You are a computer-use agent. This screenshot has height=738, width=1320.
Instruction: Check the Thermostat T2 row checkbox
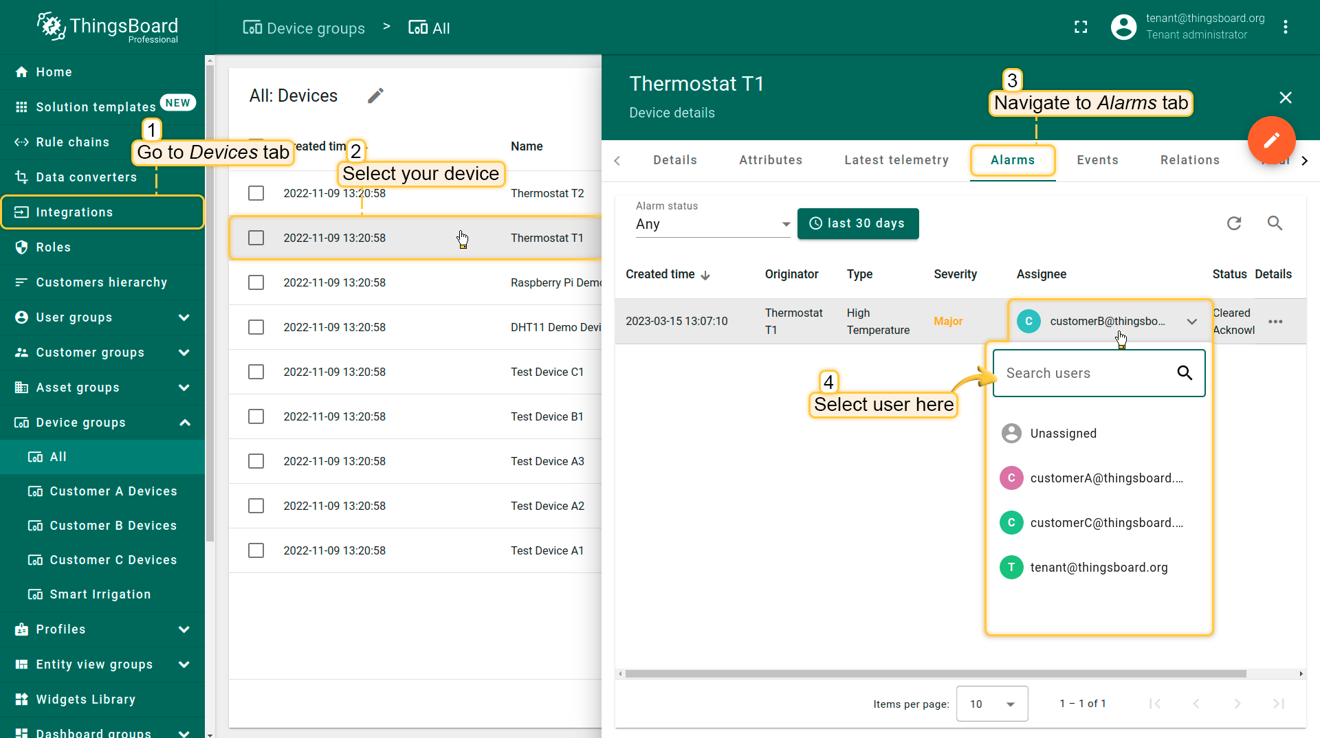point(256,193)
